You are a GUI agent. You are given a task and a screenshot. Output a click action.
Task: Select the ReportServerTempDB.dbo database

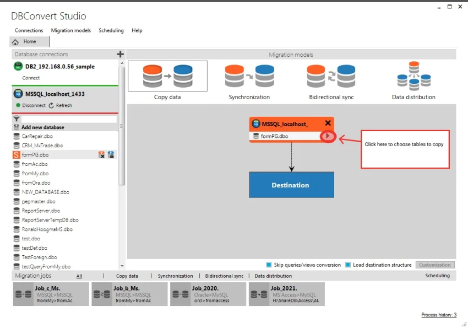pos(50,220)
